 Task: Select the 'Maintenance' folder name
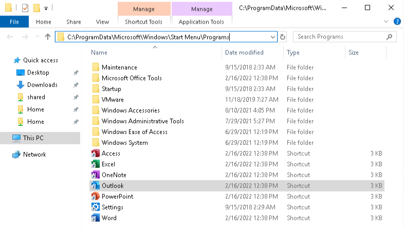pos(119,67)
